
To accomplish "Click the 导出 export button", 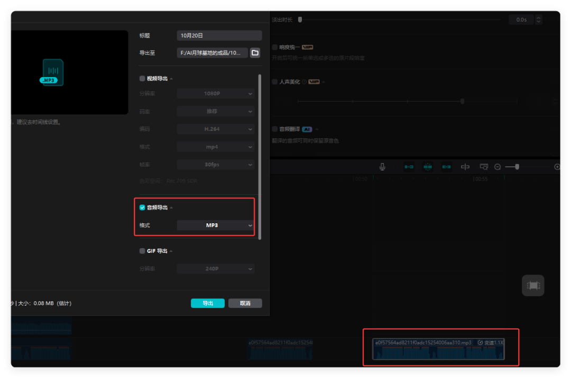I will (208, 304).
